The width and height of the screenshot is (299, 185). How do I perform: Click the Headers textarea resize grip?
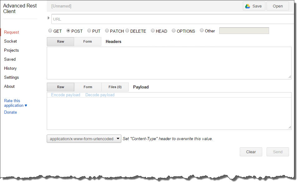tap(290, 77)
